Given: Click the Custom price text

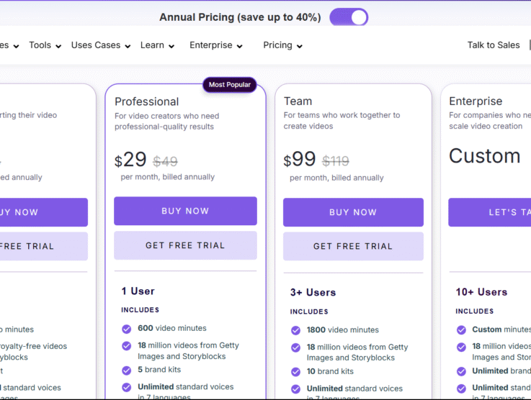Looking at the screenshot, I should point(485,156).
